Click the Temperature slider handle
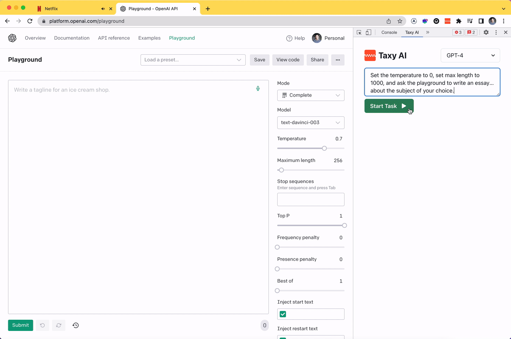 point(325,148)
